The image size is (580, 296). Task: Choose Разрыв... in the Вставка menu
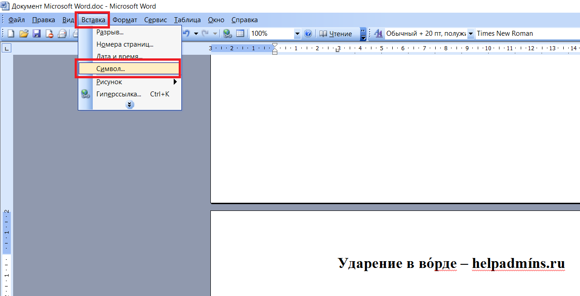pos(130,32)
